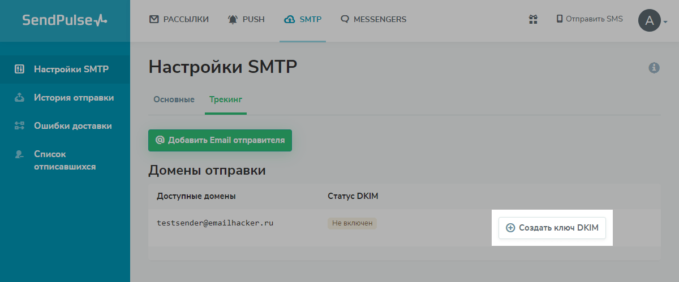
Task: Select the SMTP top navigation item
Action: 303,19
